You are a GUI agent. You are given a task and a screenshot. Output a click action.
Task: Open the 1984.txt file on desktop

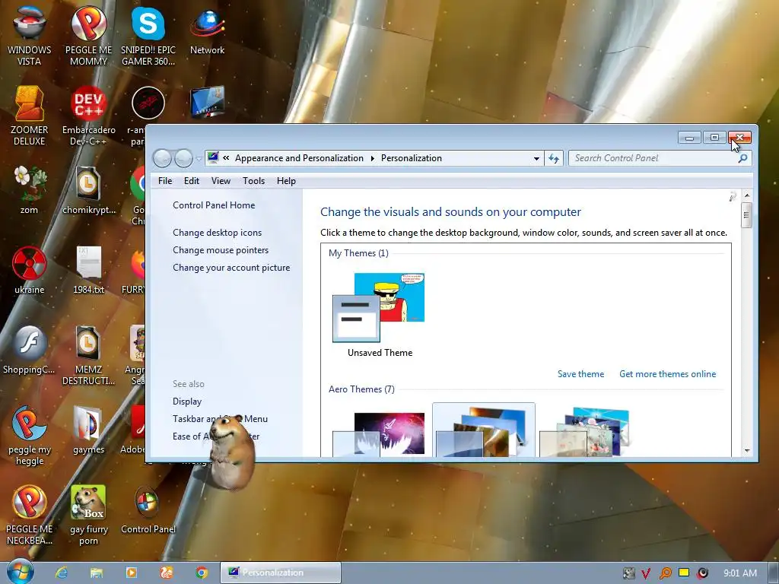point(88,269)
